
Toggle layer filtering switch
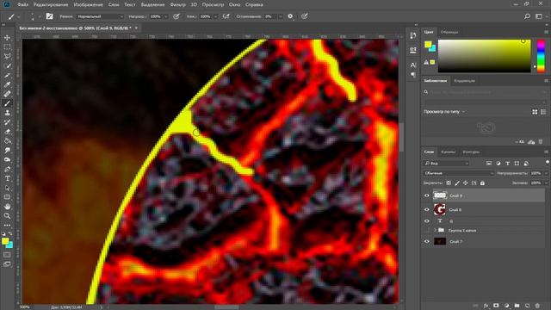click(x=548, y=163)
